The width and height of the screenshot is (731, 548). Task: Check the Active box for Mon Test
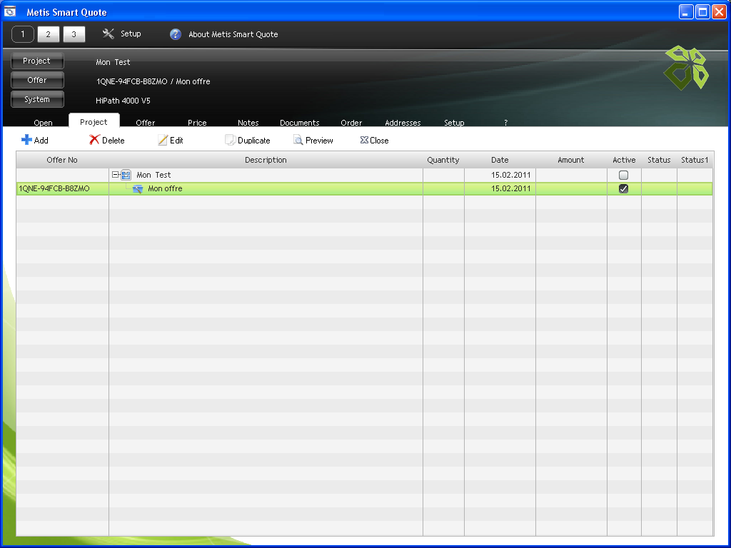tap(623, 176)
